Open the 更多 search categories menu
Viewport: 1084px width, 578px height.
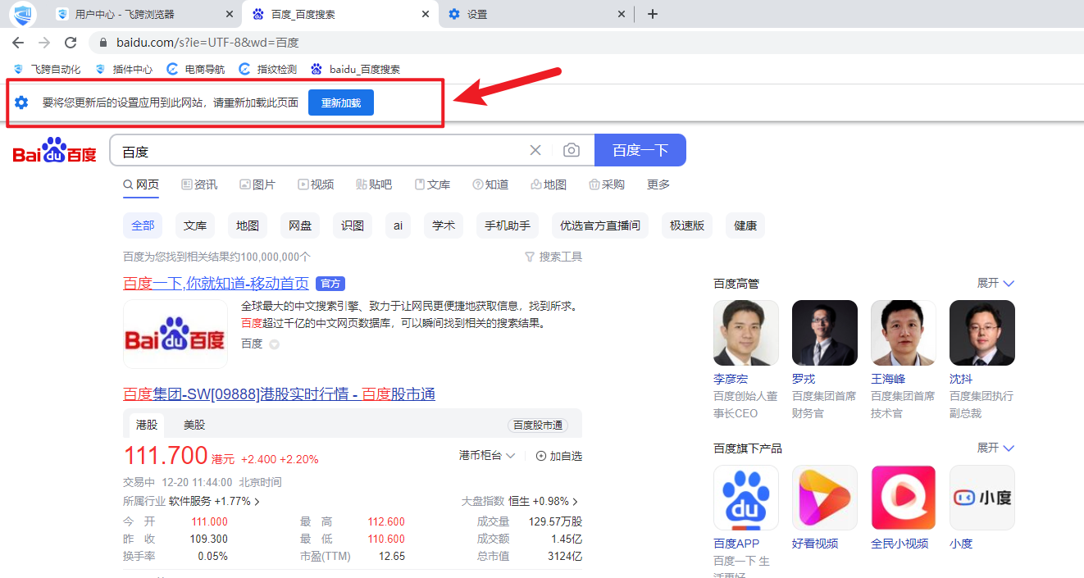click(658, 184)
